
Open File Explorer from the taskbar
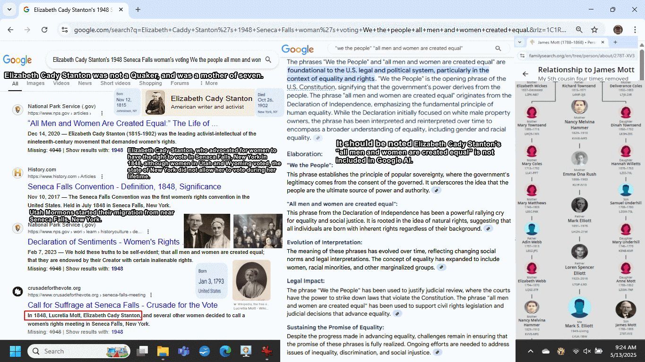[163, 351]
